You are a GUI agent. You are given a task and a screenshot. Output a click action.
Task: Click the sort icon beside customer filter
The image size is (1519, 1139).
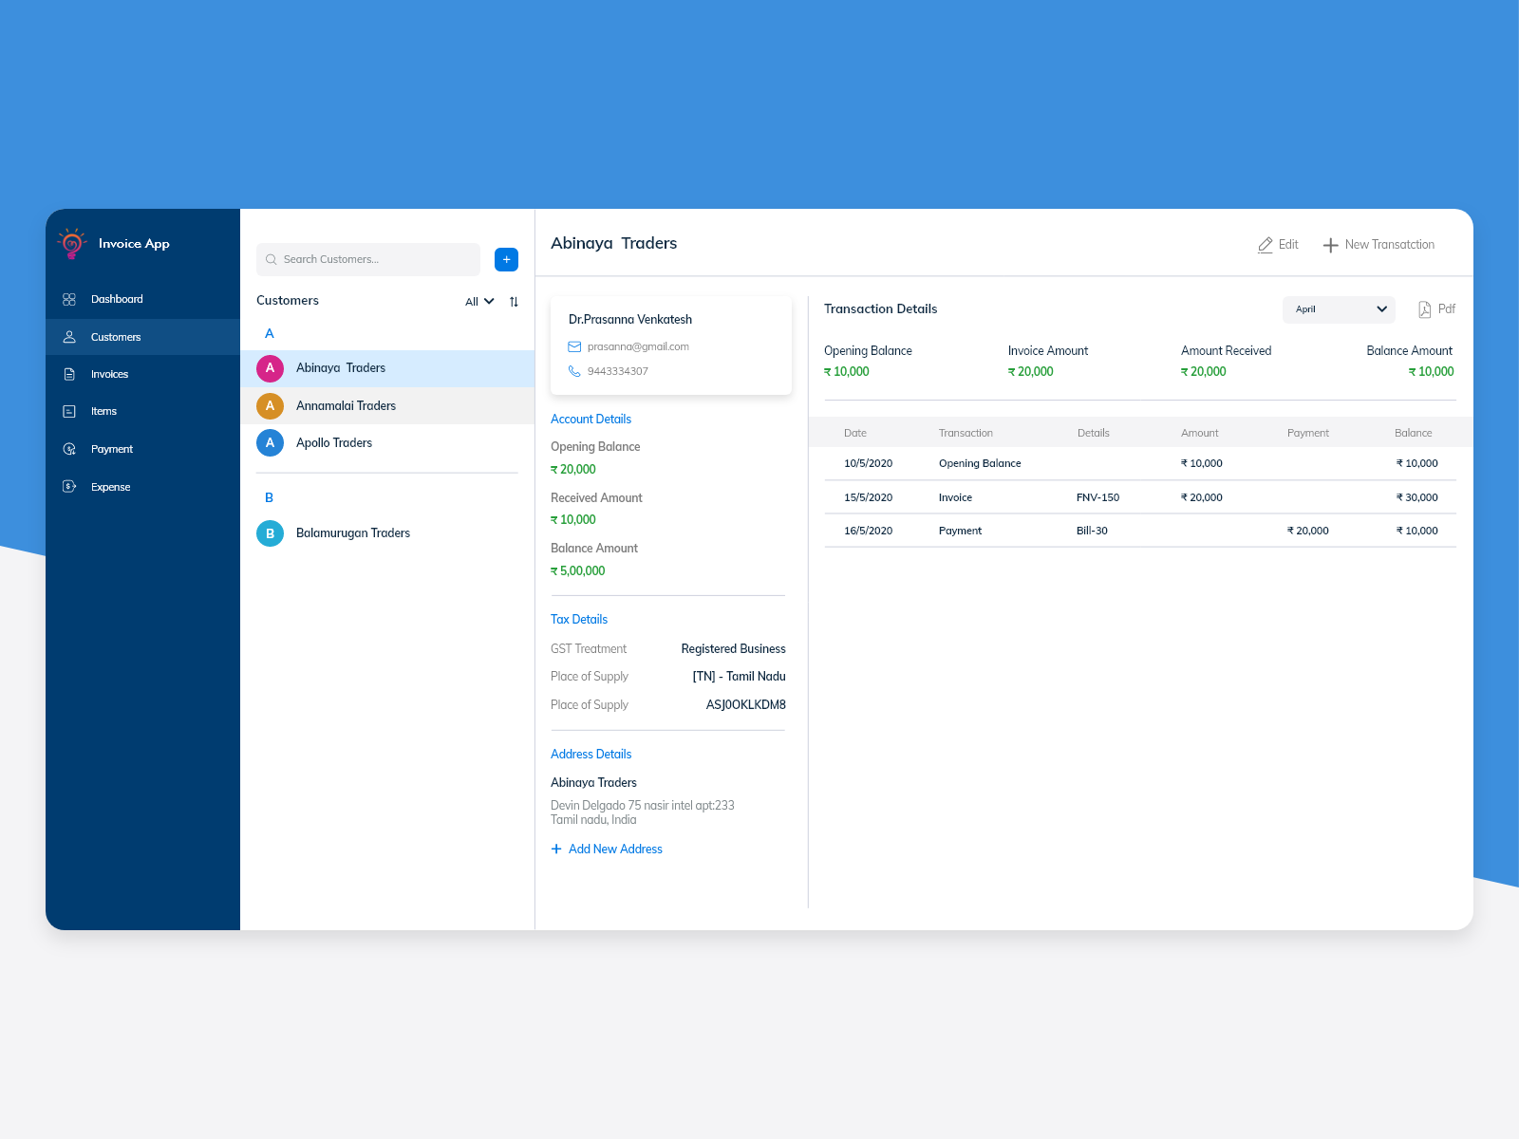pyautogui.click(x=514, y=301)
